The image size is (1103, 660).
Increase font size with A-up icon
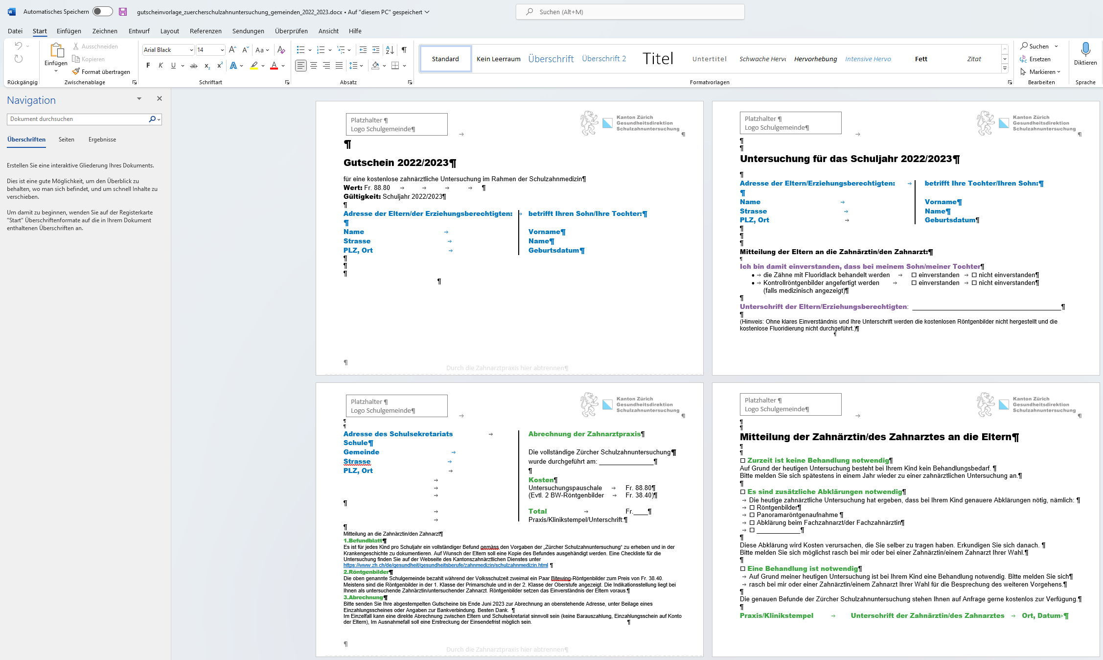(233, 49)
